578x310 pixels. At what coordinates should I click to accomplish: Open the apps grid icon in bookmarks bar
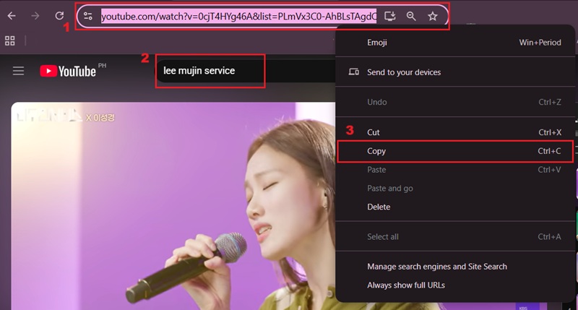[x=10, y=40]
